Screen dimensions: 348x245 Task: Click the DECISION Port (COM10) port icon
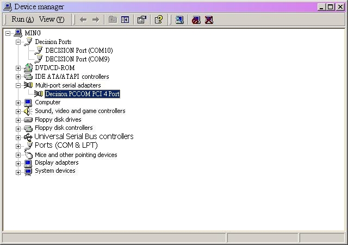pos(39,51)
